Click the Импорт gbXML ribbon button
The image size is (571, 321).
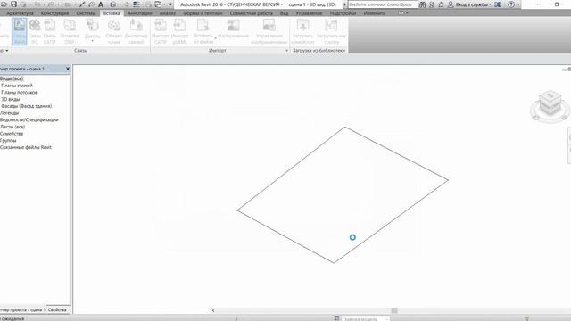pyautogui.click(x=179, y=32)
